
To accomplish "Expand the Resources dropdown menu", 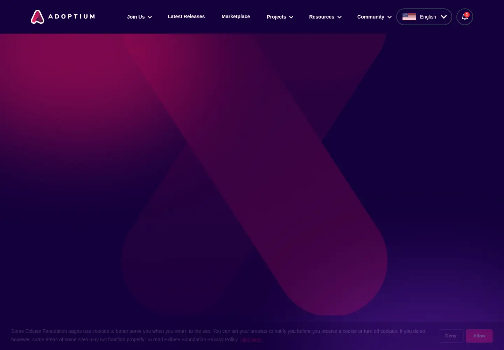I will point(325,17).
